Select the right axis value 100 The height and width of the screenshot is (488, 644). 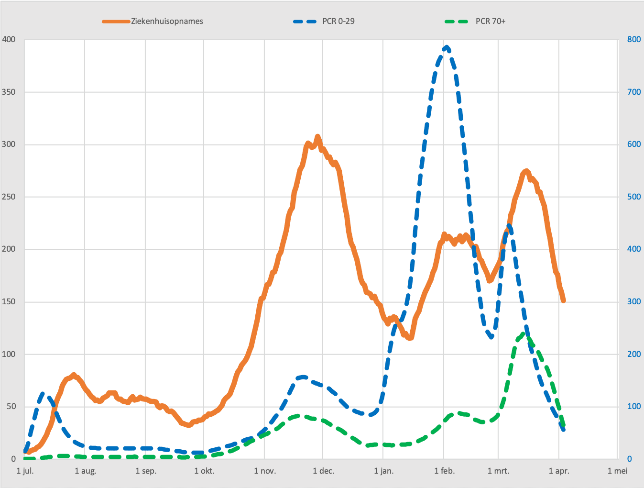coord(634,407)
